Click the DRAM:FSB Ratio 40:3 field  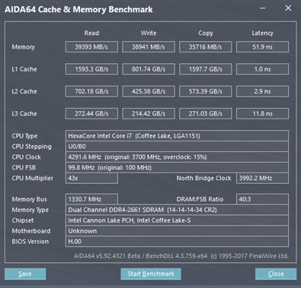coord(262,199)
